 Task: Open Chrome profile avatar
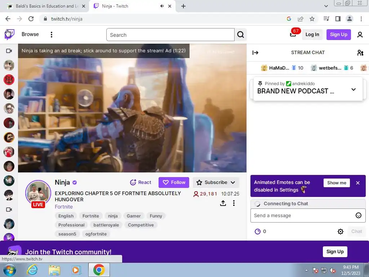click(x=350, y=19)
